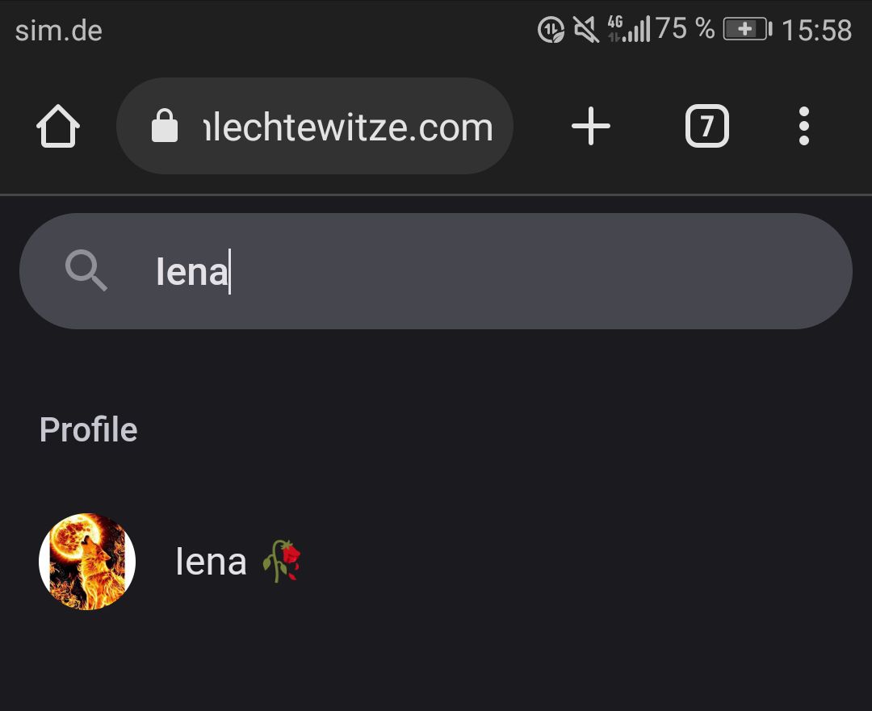872x711 pixels.
Task: Click the wilted rose emoji beside lena
Action: coord(282,562)
